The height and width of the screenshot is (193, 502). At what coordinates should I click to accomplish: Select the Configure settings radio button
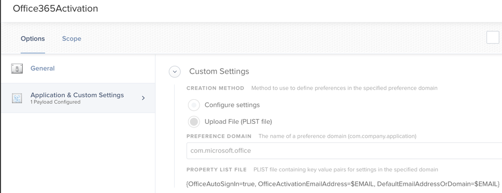click(193, 105)
